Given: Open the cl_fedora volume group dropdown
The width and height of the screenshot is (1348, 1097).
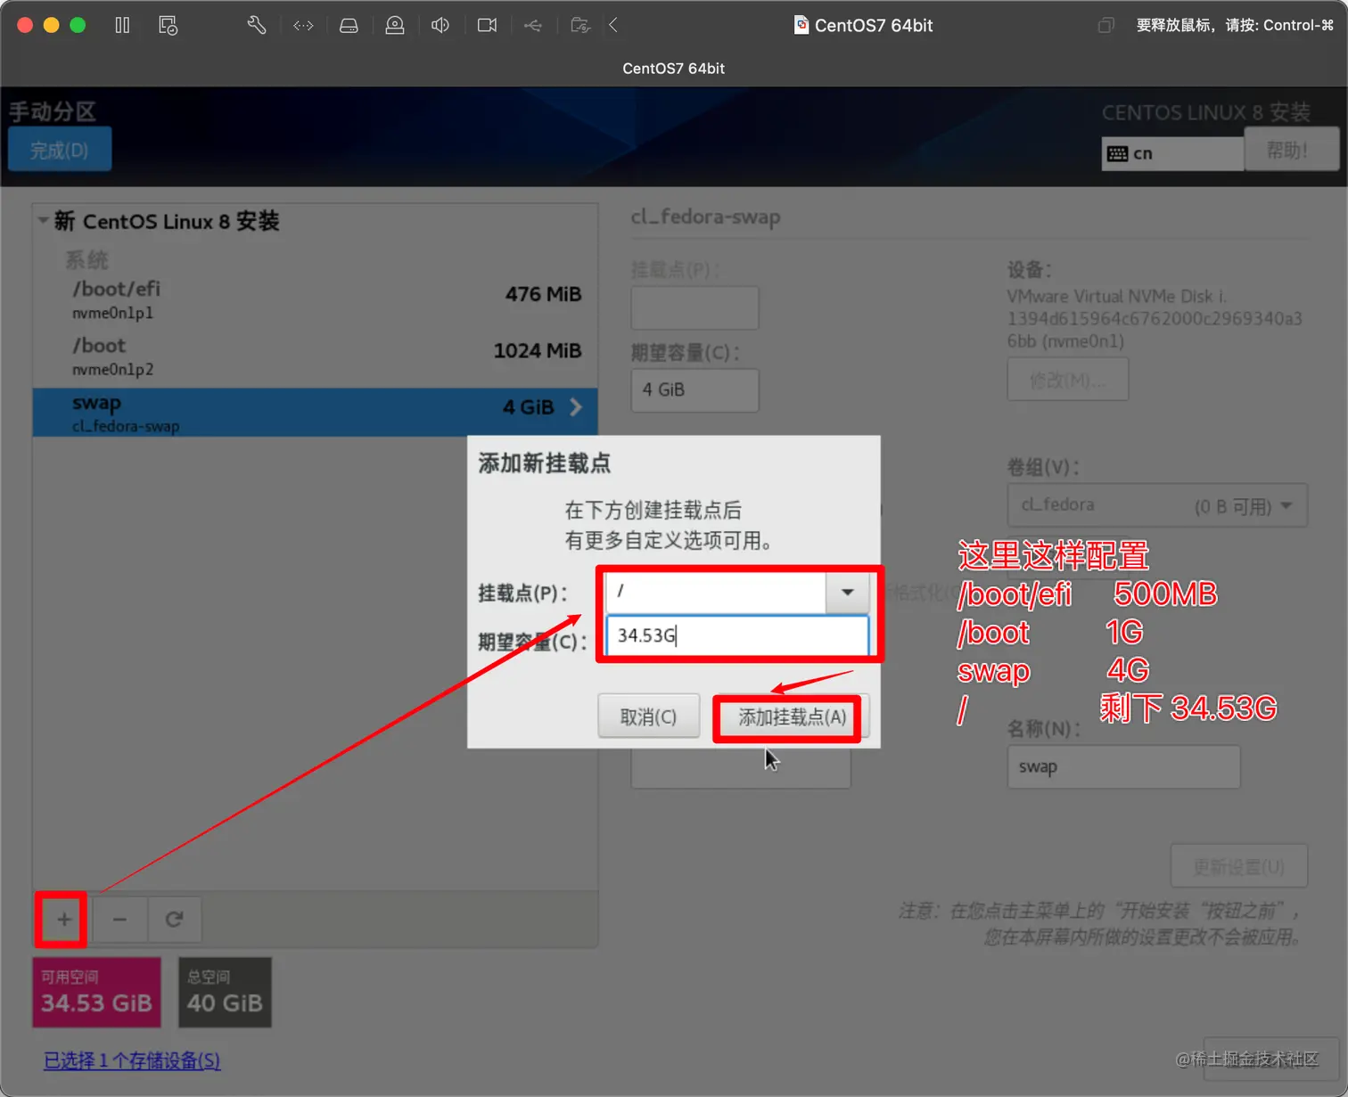Looking at the screenshot, I should (1157, 505).
